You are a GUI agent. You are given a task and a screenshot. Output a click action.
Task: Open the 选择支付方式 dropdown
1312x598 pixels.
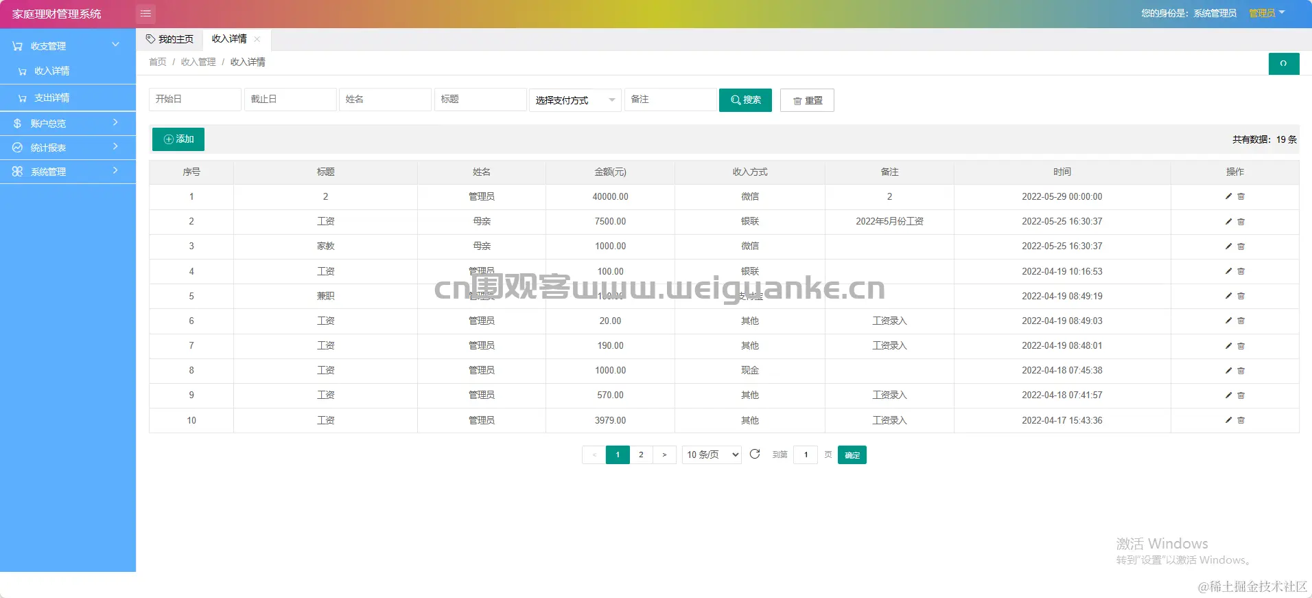[575, 100]
